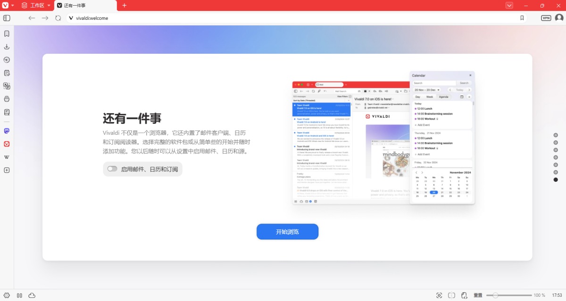Open the Reading List panel
This screenshot has width=566, height=301.
tap(7, 112)
